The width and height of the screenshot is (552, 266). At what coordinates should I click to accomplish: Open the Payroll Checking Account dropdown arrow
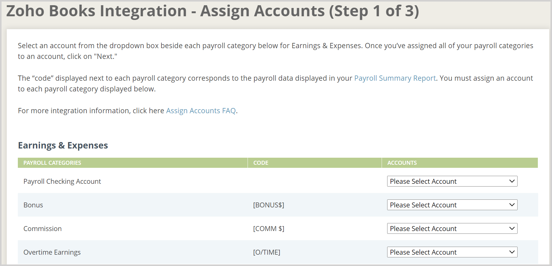[511, 181]
